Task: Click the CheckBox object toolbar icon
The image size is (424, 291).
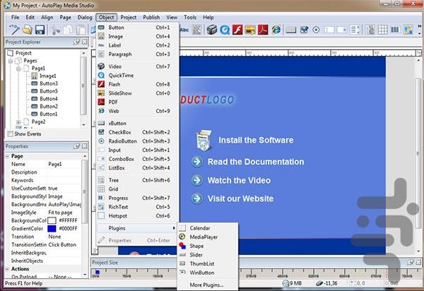Action: click(304, 30)
